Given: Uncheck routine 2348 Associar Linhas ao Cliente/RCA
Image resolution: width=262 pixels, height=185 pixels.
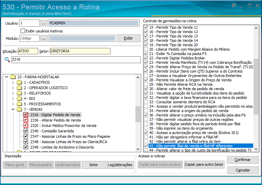Looking at the screenshot, I should click(x=26, y=142).
